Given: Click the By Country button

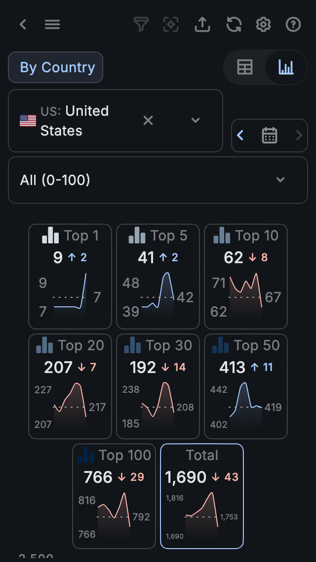Looking at the screenshot, I should click(x=55, y=67).
